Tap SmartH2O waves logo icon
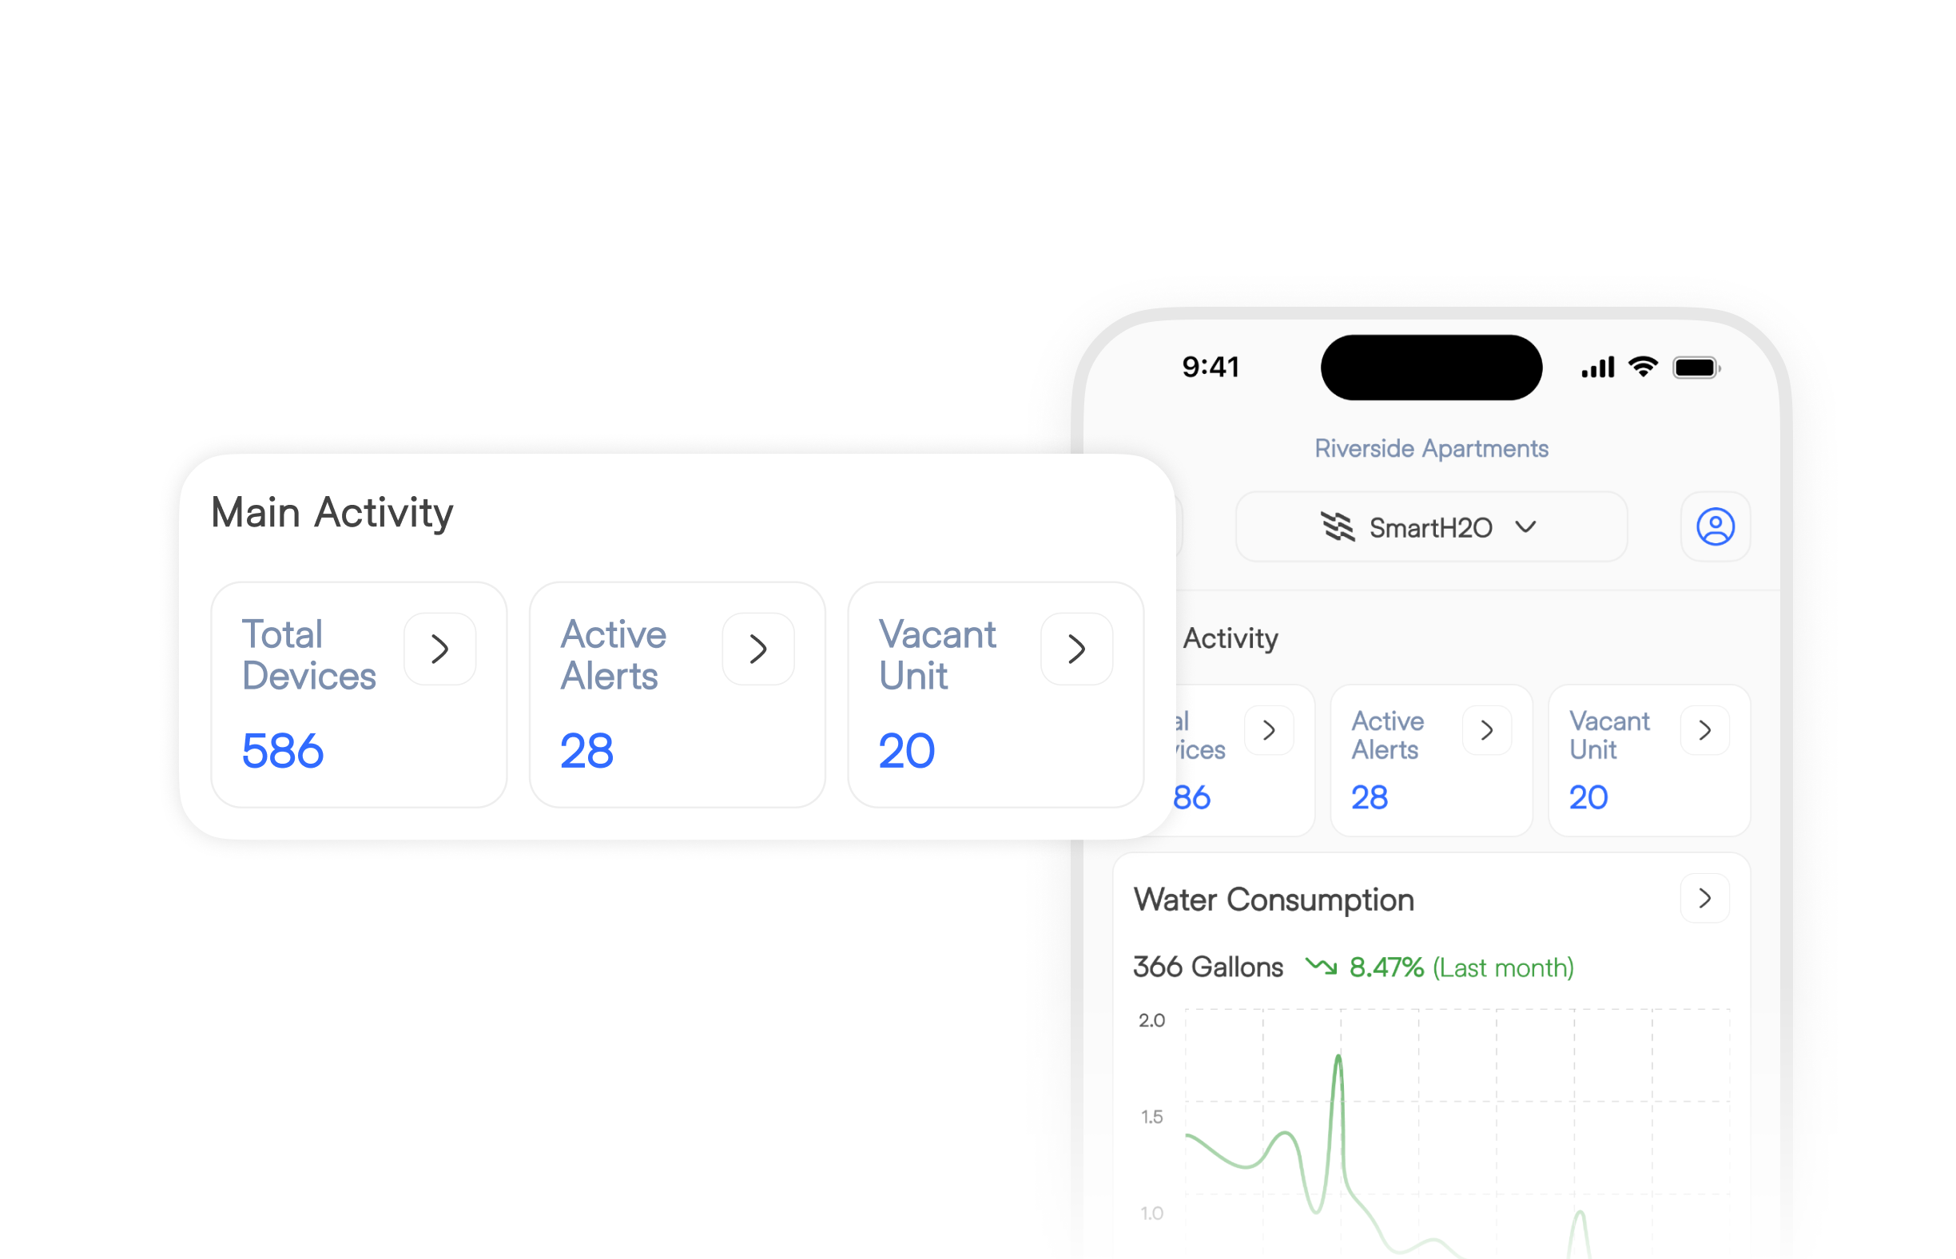 point(1337,526)
